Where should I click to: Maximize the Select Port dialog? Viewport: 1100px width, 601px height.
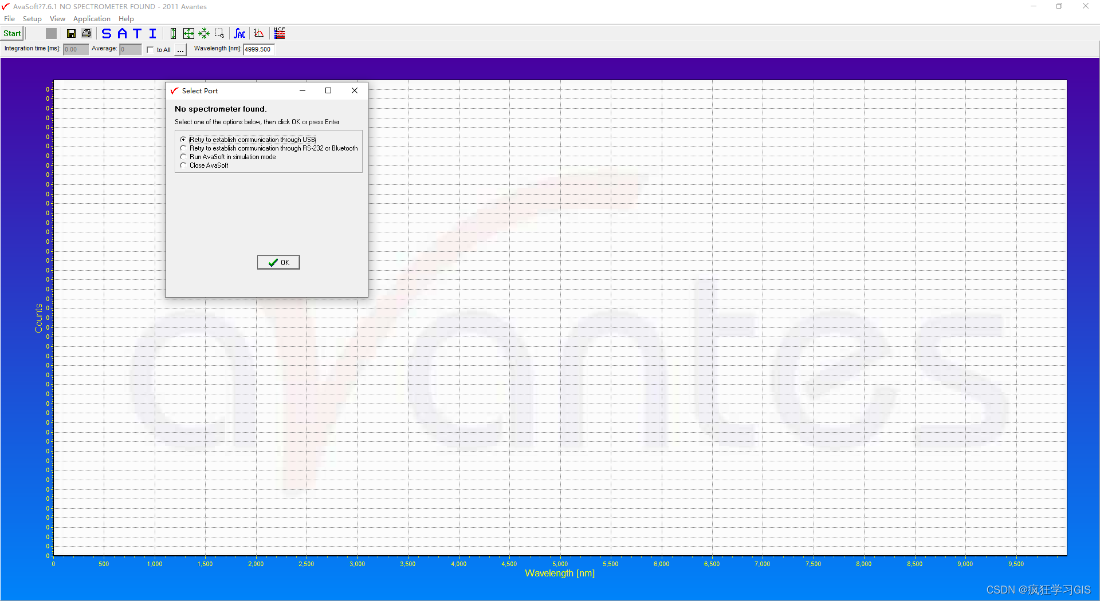pyautogui.click(x=328, y=90)
